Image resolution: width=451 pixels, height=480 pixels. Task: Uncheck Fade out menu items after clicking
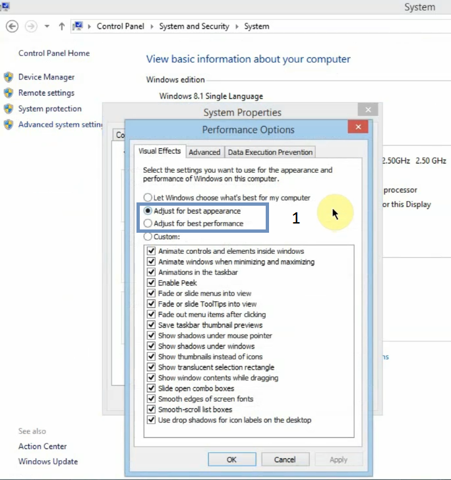[x=151, y=315]
